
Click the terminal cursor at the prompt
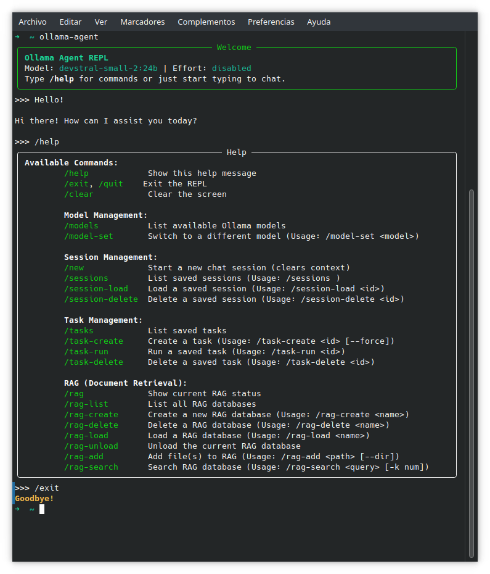42,509
